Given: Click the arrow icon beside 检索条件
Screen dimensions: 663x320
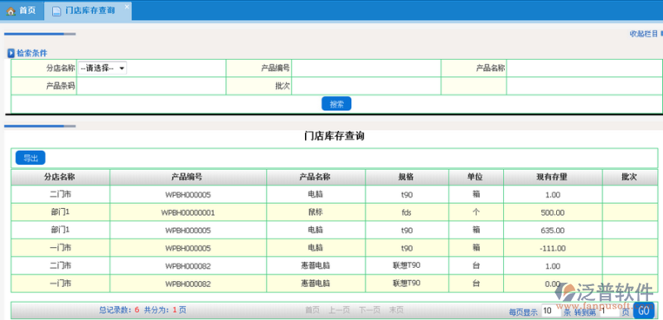Looking at the screenshot, I should pyautogui.click(x=11, y=53).
